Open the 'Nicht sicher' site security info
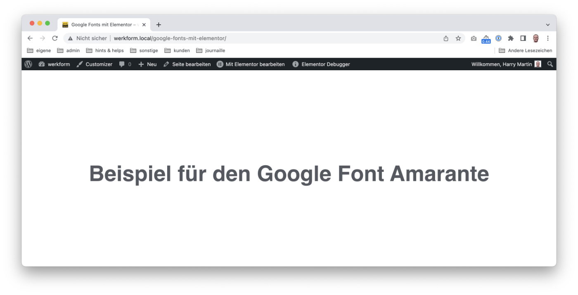Viewport: 578px width, 295px height. tap(87, 38)
